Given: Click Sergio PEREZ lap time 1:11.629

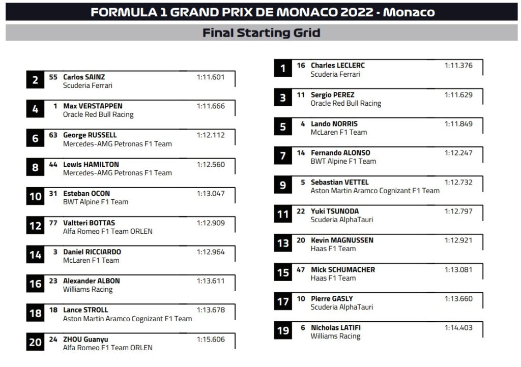Looking at the screenshot, I should click(458, 95).
